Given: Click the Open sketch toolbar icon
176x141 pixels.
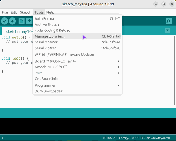Looking at the screenshot, I should pos(30,21).
